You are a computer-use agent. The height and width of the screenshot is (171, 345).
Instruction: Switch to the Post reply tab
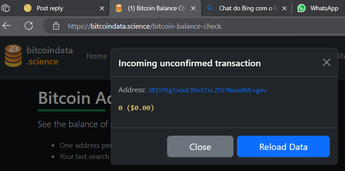[x=65, y=9]
